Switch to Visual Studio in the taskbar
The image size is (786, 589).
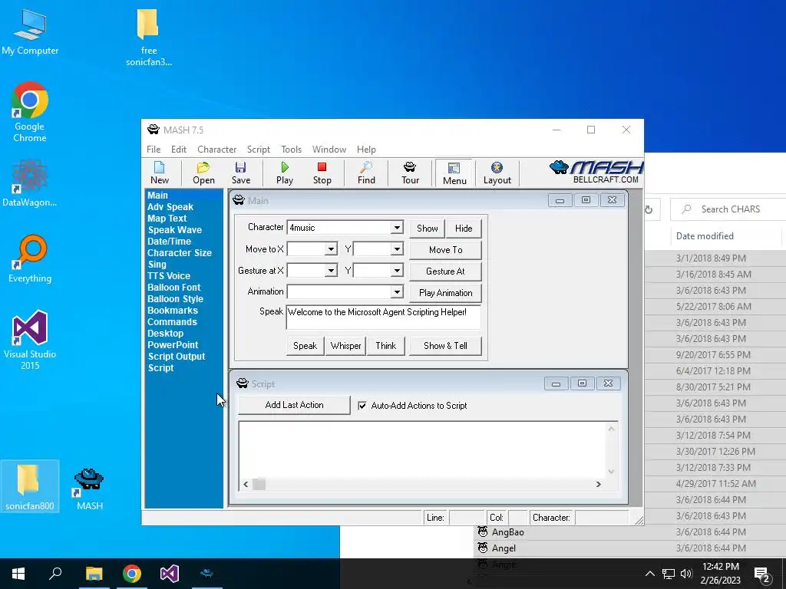[170, 574]
